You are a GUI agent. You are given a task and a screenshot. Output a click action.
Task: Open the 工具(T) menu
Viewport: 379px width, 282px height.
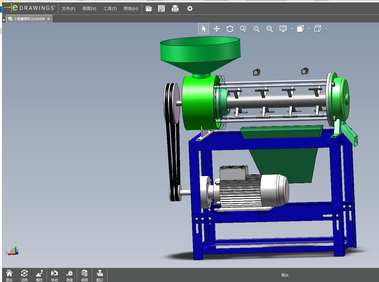point(110,9)
